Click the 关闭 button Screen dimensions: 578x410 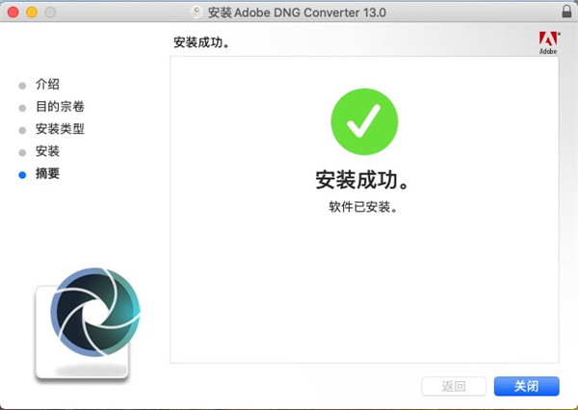pyautogui.click(x=526, y=386)
